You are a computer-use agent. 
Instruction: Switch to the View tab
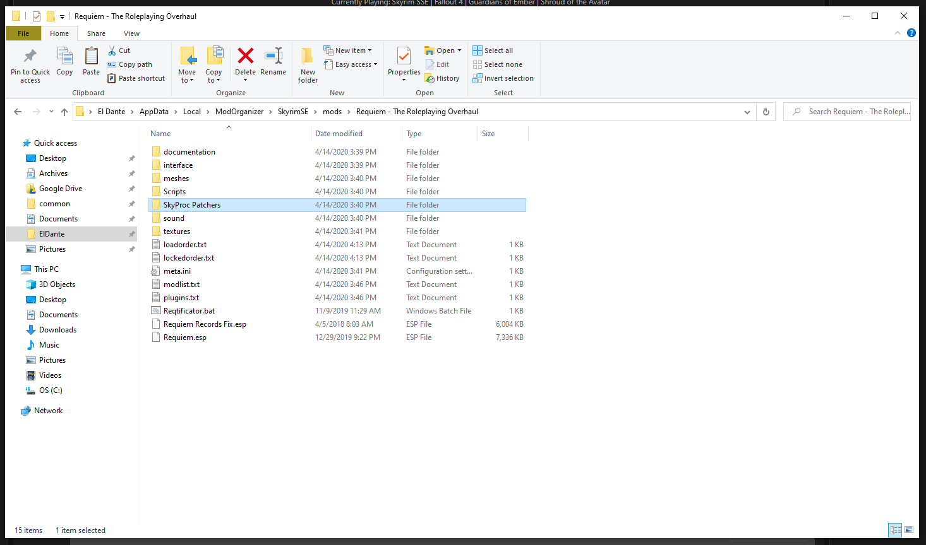click(131, 33)
